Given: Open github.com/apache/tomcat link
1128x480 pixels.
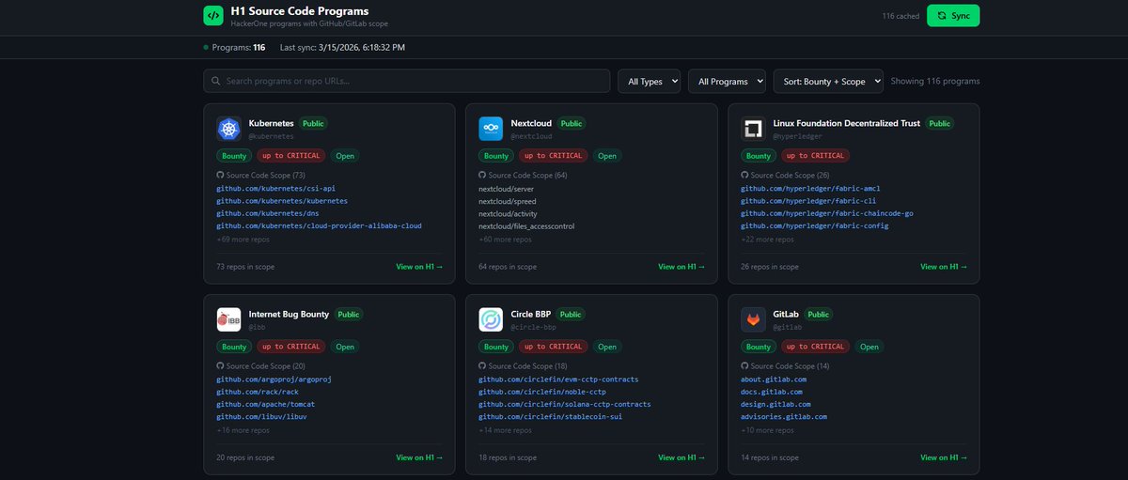Looking at the screenshot, I should point(267,404).
